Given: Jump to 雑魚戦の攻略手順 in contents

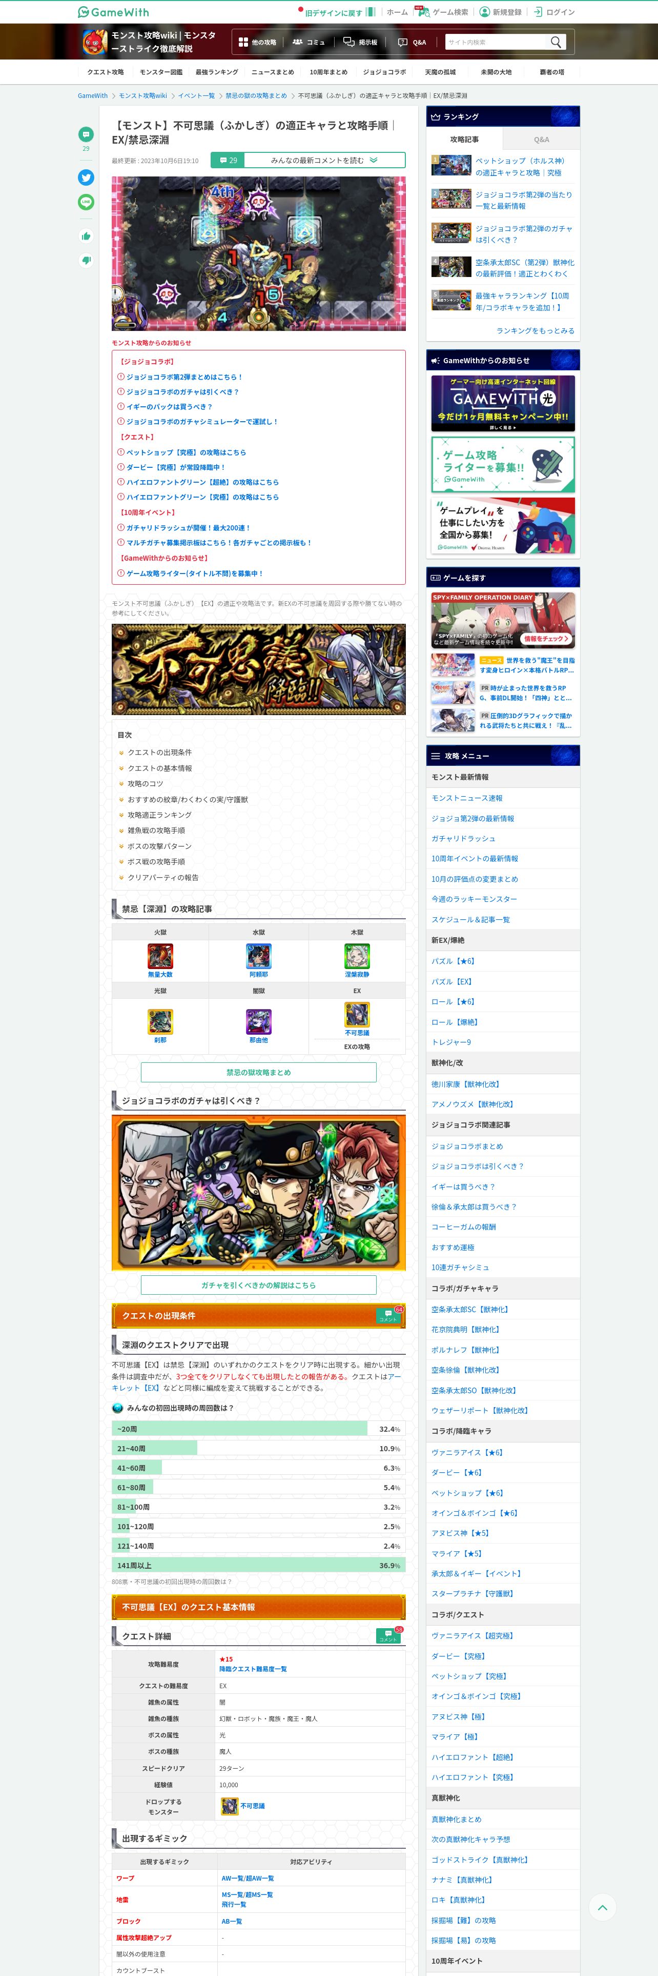Looking at the screenshot, I should 155,830.
